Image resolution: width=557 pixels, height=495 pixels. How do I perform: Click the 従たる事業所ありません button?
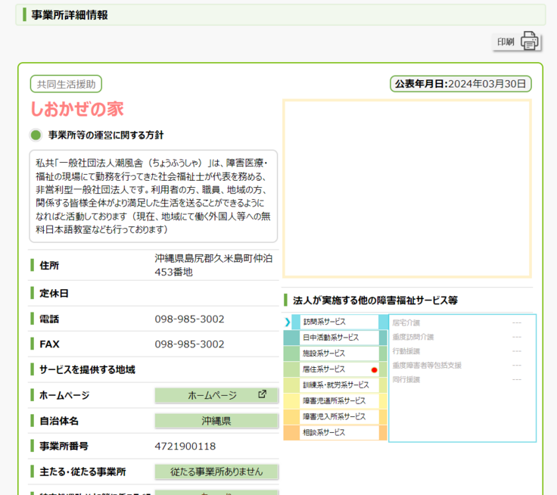click(x=216, y=472)
